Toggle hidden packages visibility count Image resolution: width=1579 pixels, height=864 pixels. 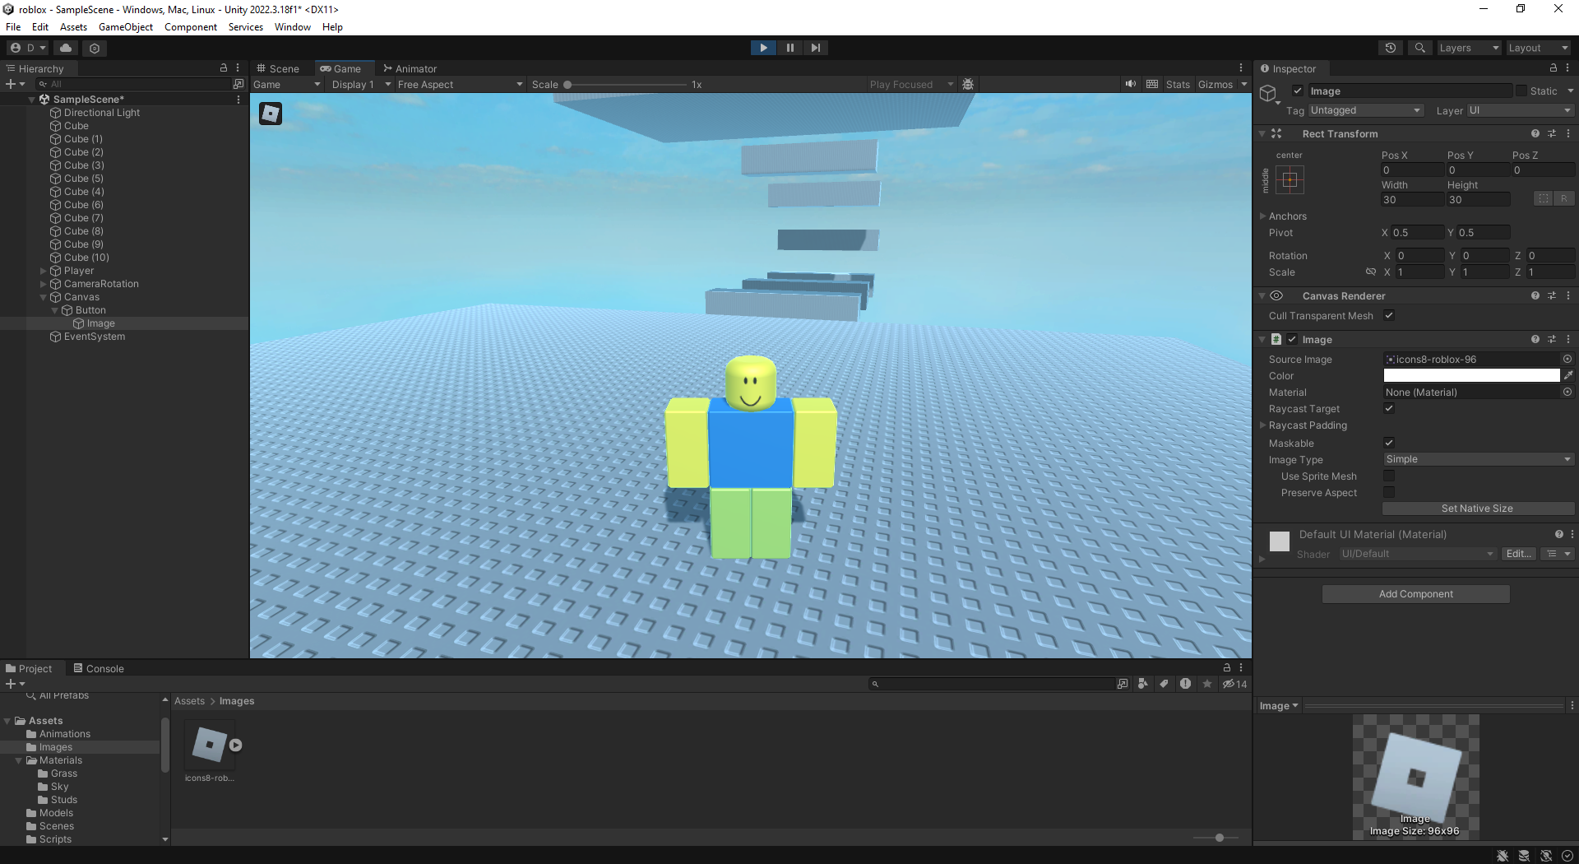click(x=1234, y=684)
